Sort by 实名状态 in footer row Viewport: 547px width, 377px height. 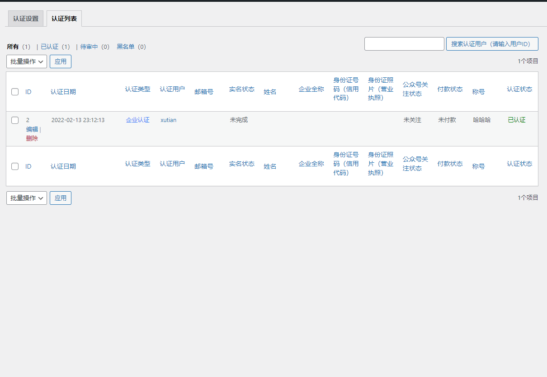coord(242,164)
